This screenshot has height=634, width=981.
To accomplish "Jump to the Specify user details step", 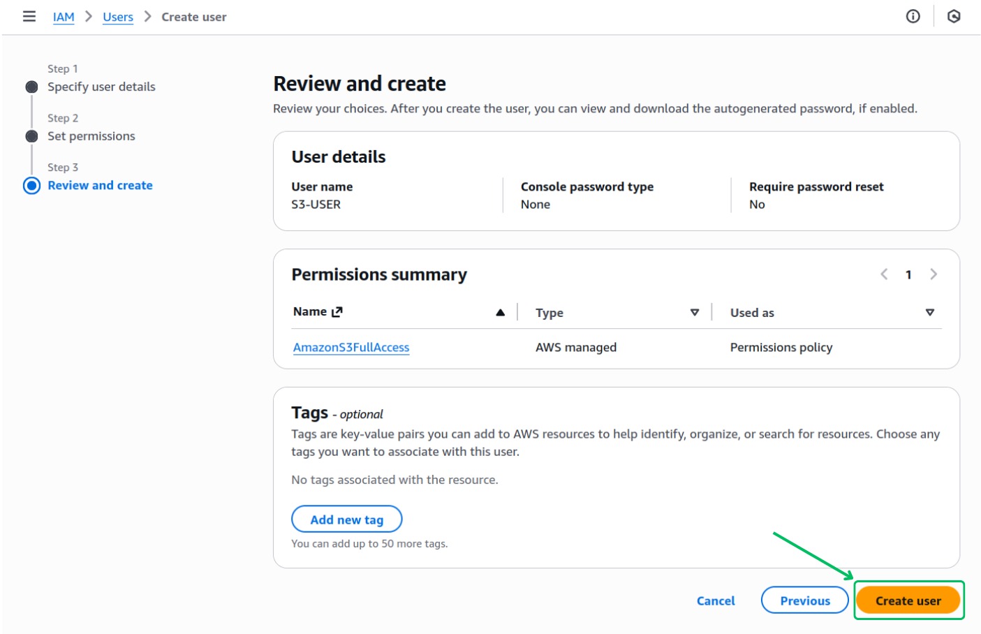I will tap(101, 87).
